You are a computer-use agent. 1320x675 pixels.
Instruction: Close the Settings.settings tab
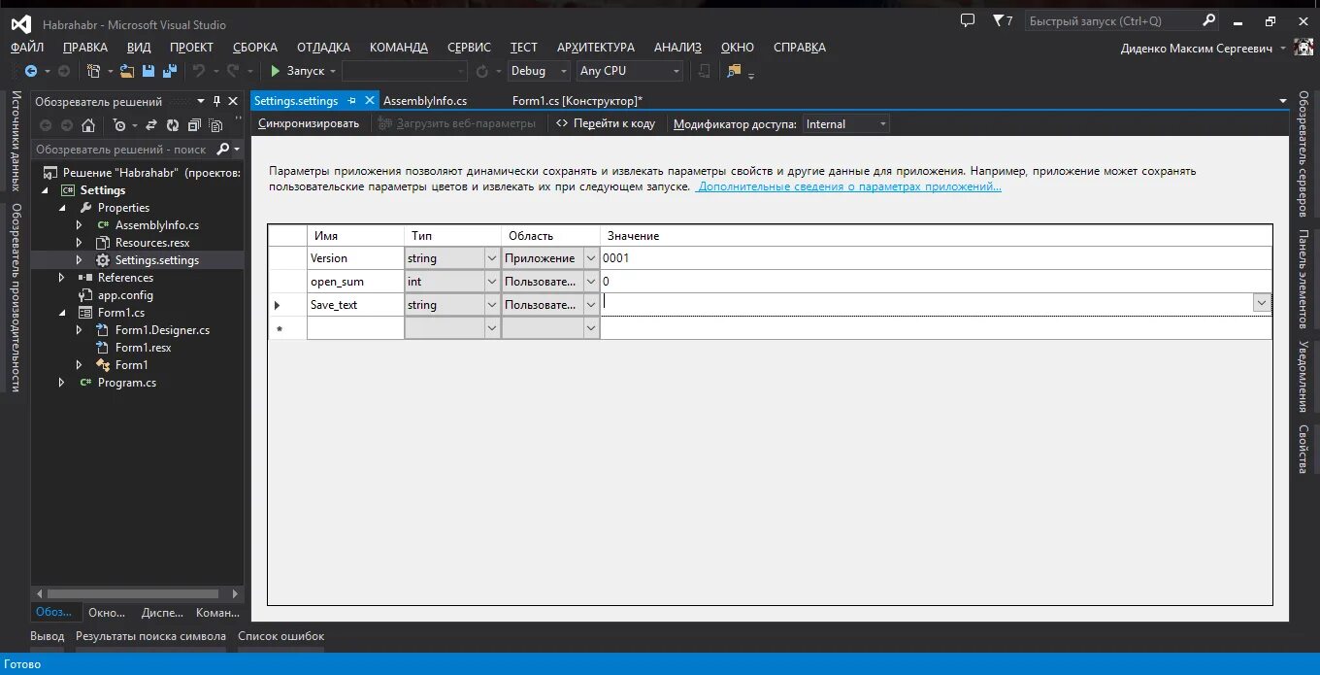(x=369, y=100)
